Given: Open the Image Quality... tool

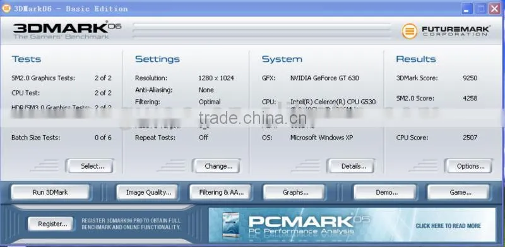Looking at the screenshot, I should pyautogui.click(x=147, y=192).
